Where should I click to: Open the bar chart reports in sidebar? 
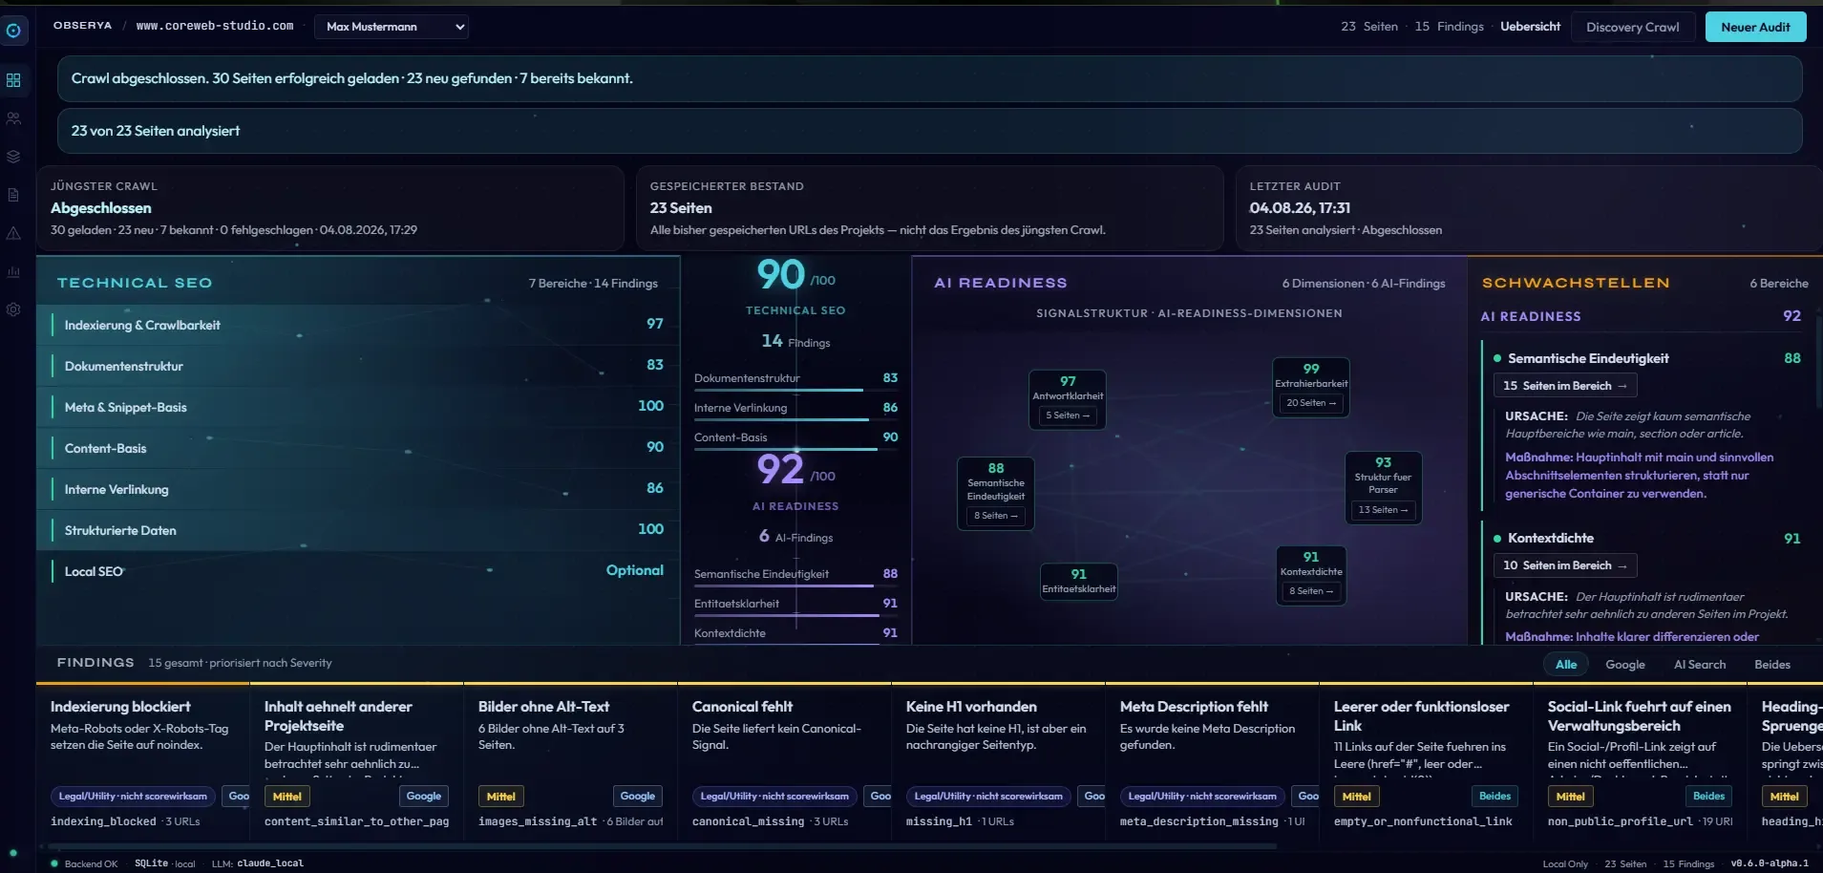click(13, 271)
